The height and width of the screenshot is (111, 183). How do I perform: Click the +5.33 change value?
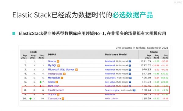pos(156,99)
